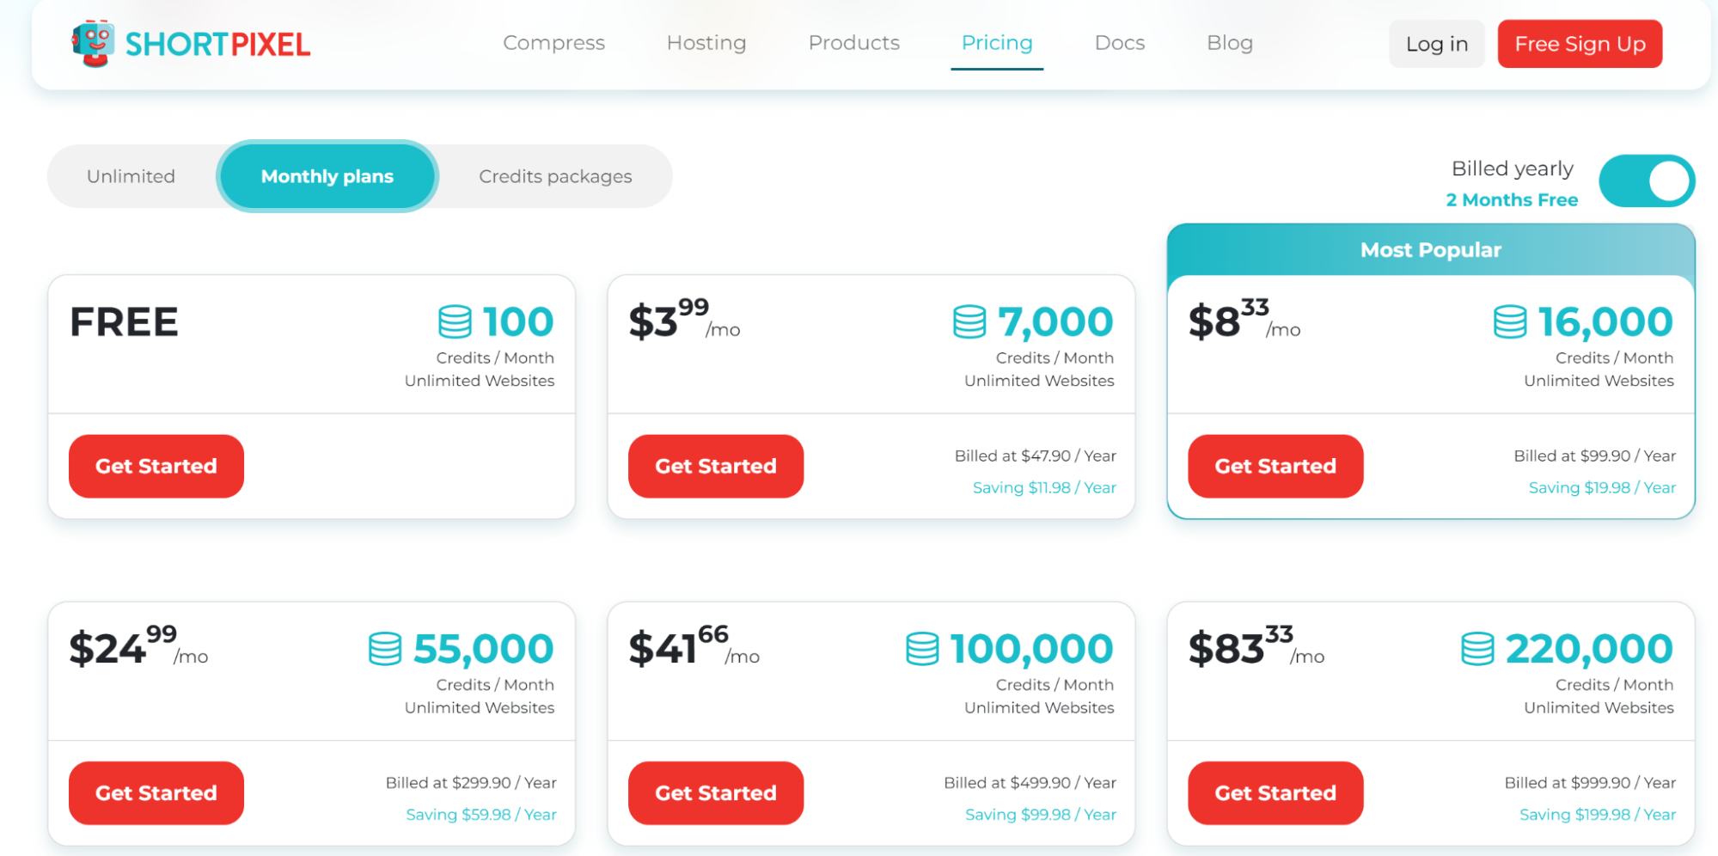Screen dimensions: 1718x856
Task: Click the Log in button
Action: pyautogui.click(x=1437, y=44)
